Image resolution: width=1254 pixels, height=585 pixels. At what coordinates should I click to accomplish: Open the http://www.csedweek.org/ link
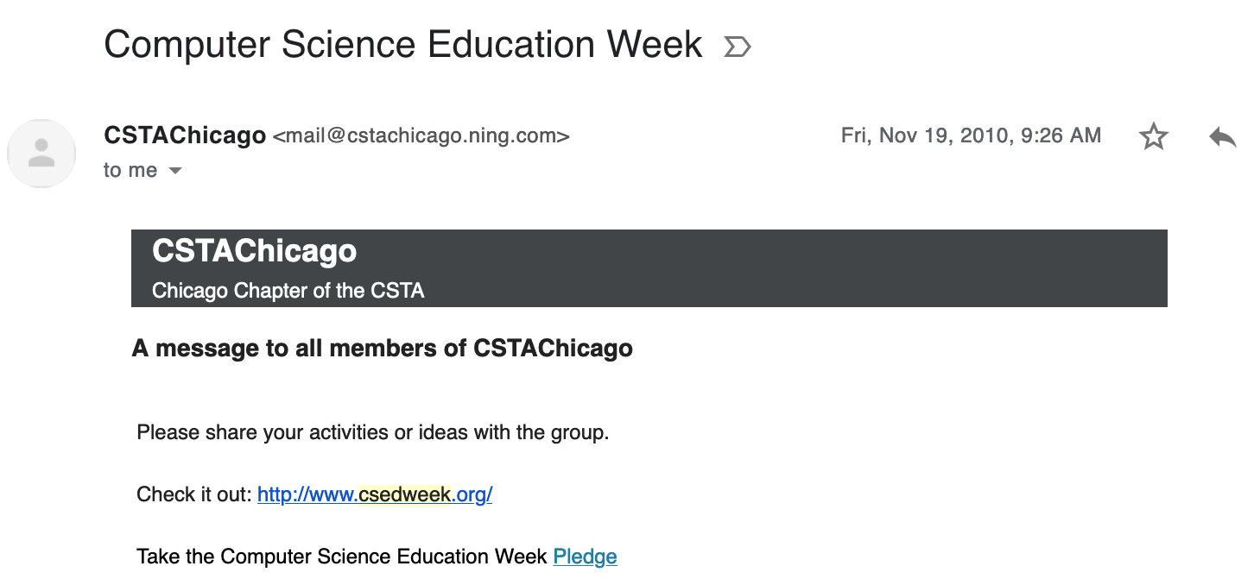click(375, 494)
